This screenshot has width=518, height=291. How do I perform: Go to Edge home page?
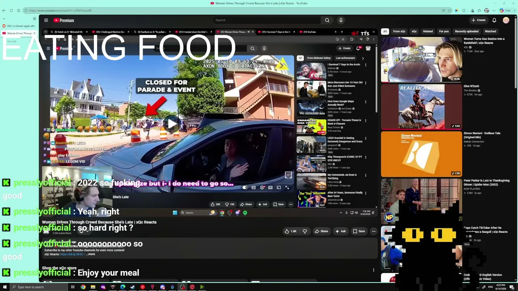pyautogui.click(x=19, y=11)
